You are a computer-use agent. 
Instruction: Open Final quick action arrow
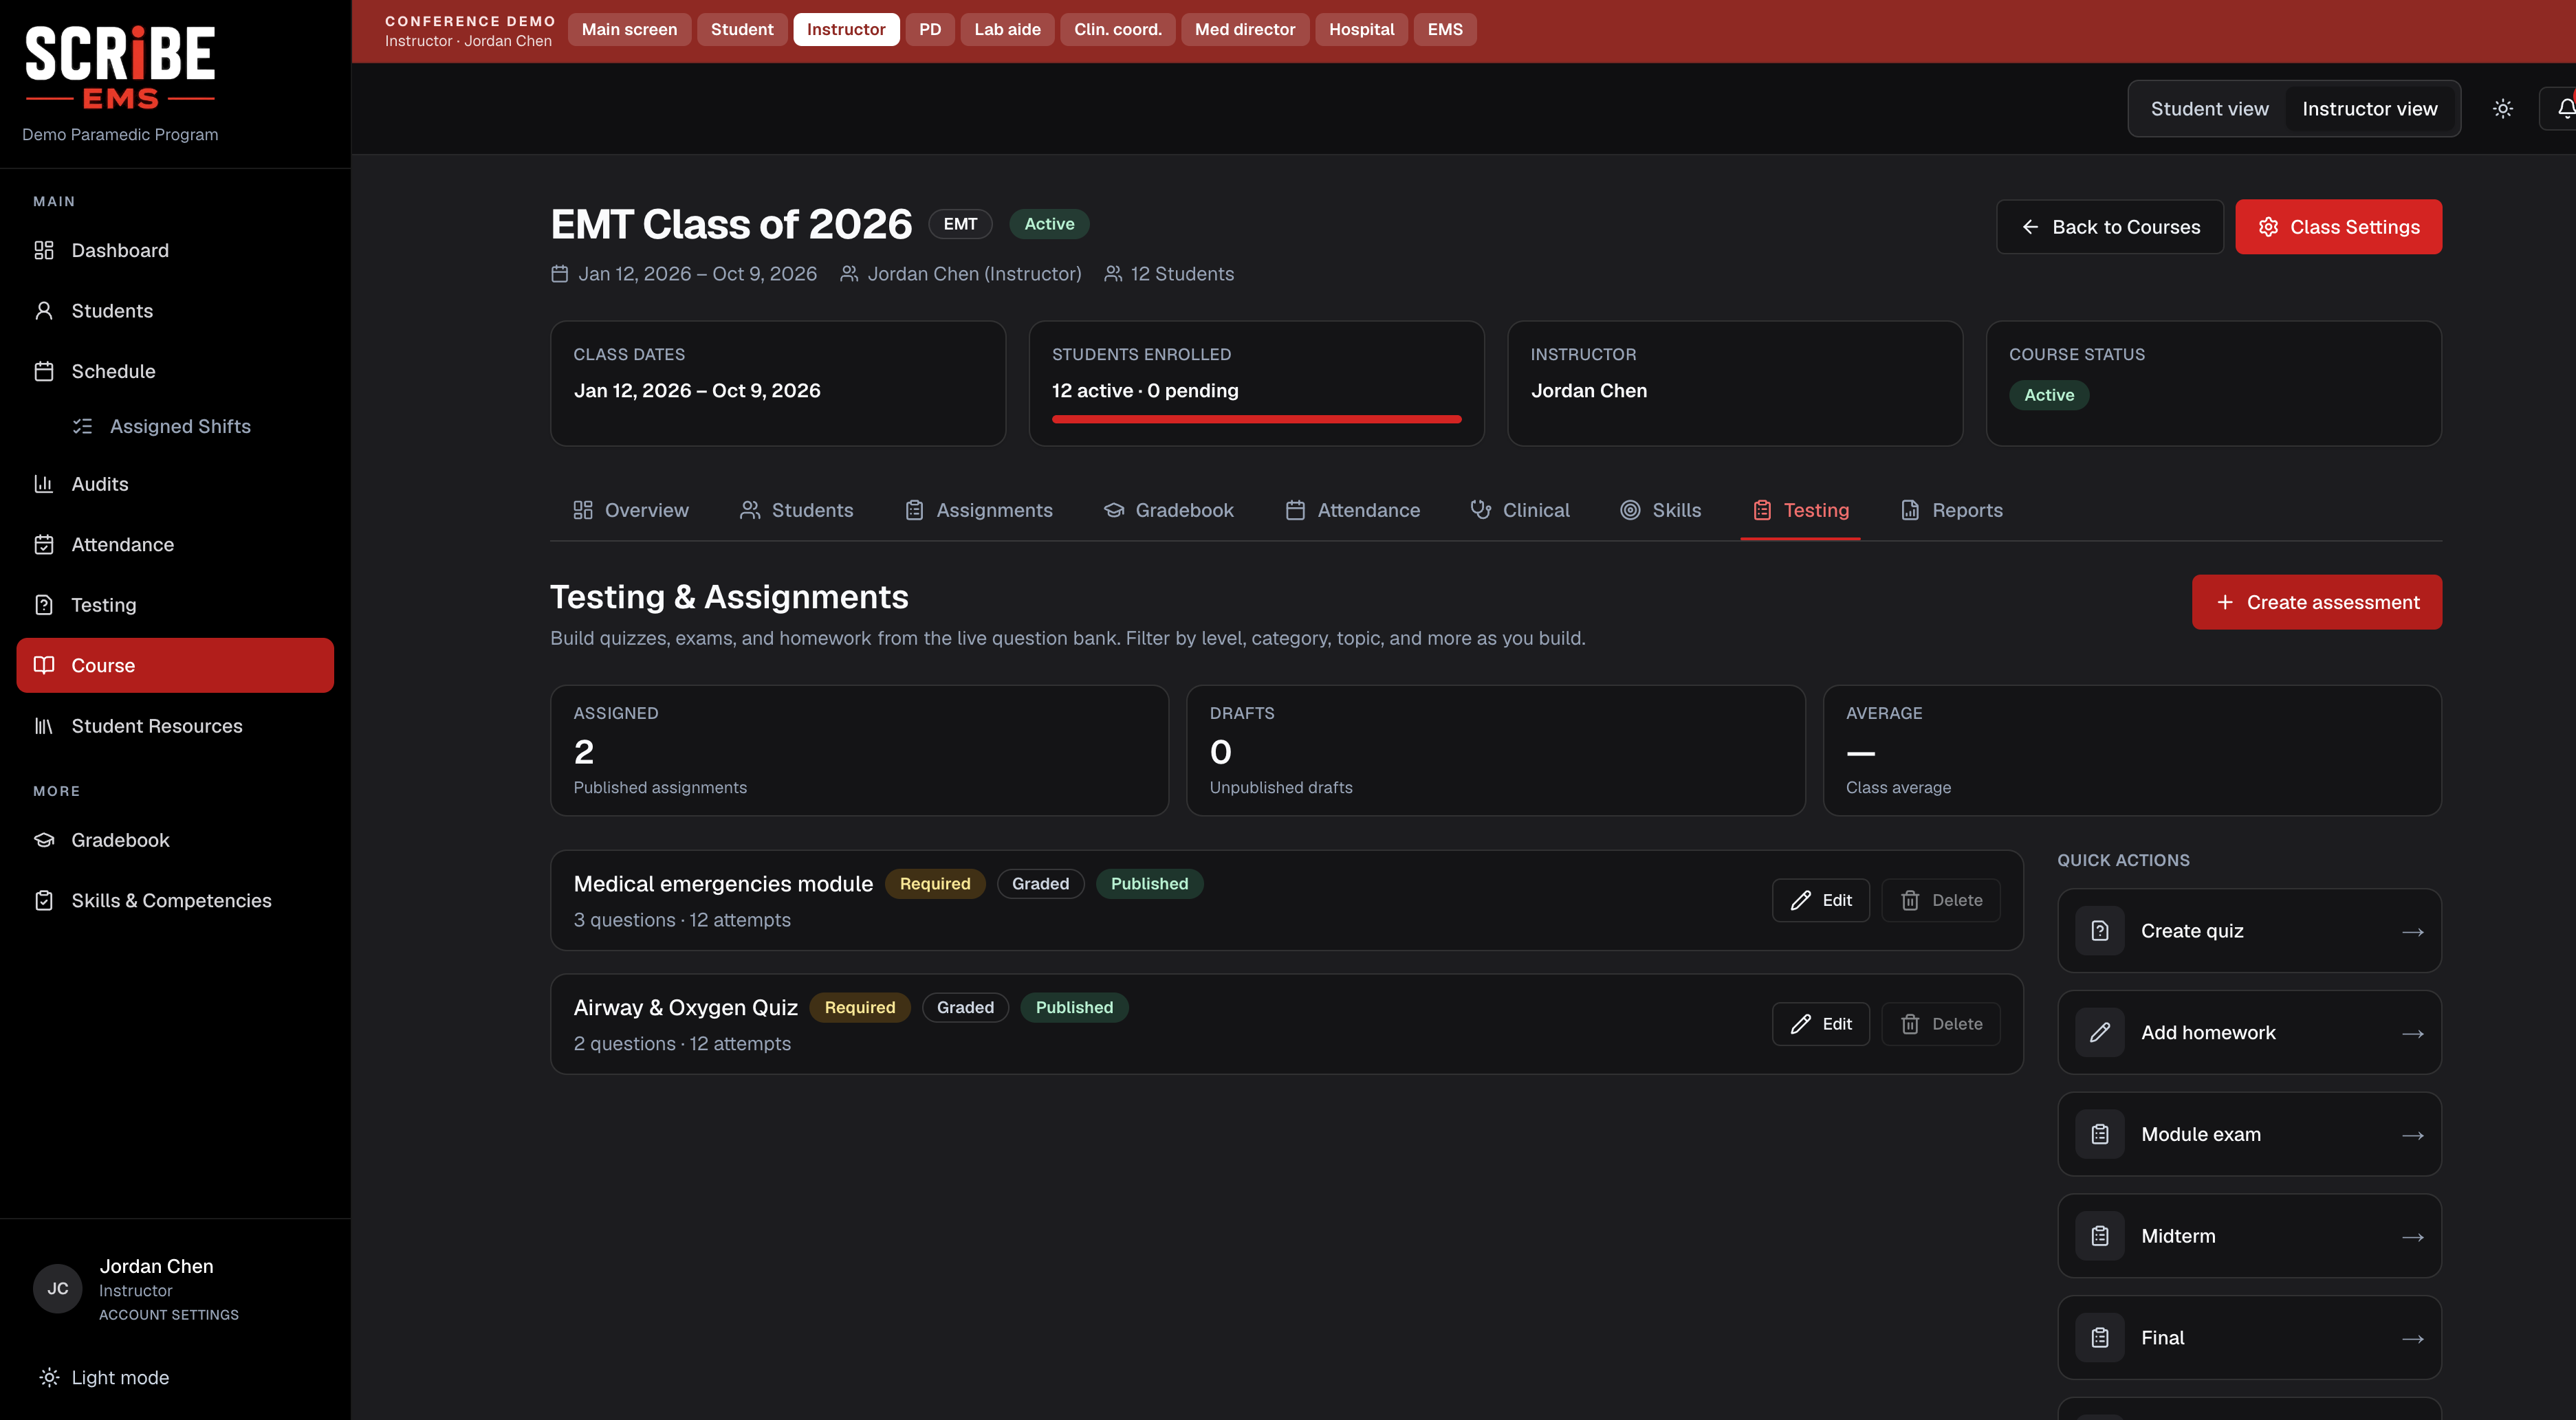pyautogui.click(x=2412, y=1338)
